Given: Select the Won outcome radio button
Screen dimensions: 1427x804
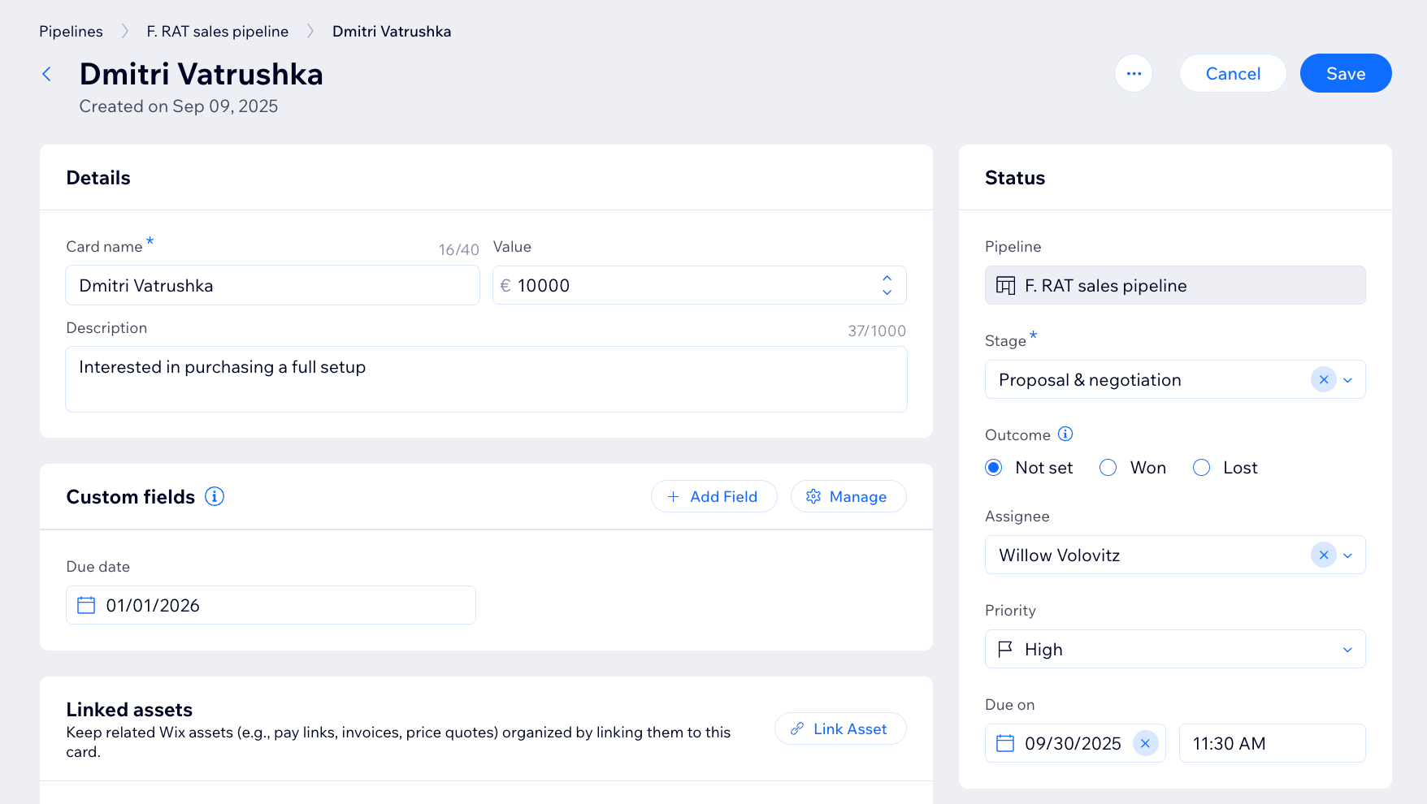Looking at the screenshot, I should pos(1108,467).
